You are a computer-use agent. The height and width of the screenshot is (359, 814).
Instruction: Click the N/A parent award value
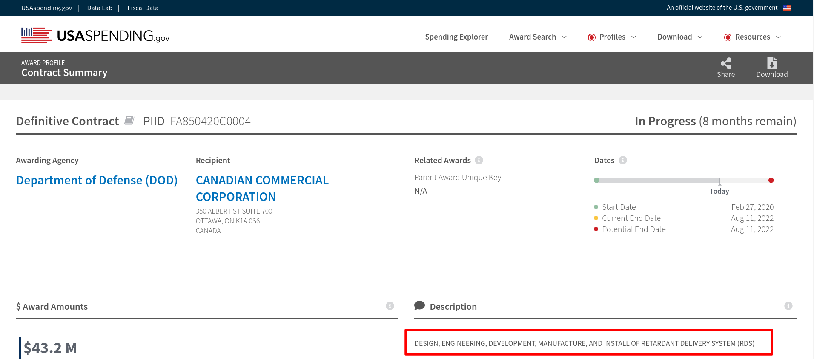click(x=421, y=191)
